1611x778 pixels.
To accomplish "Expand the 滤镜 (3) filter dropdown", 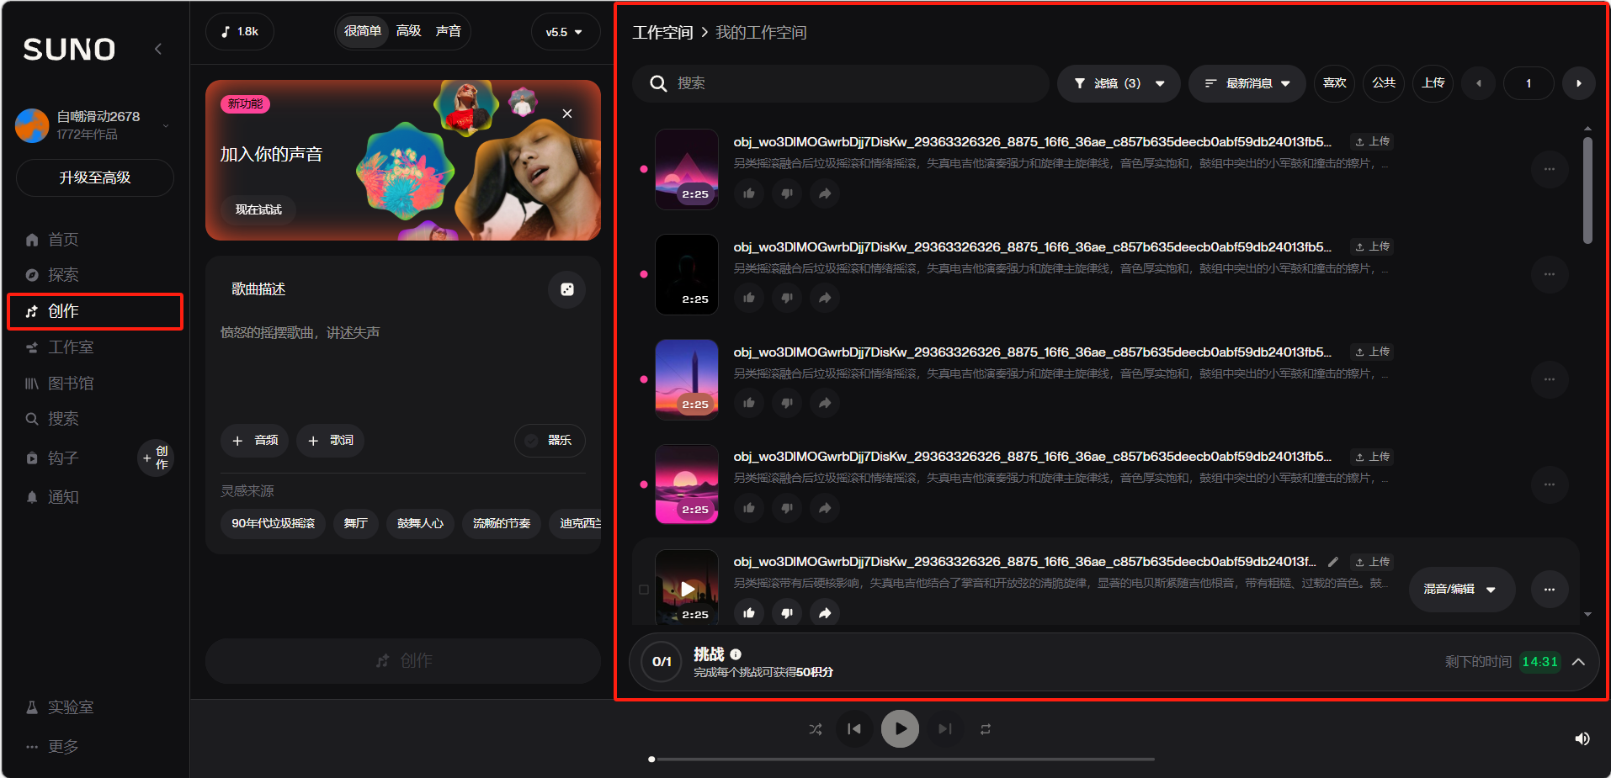I will point(1119,83).
